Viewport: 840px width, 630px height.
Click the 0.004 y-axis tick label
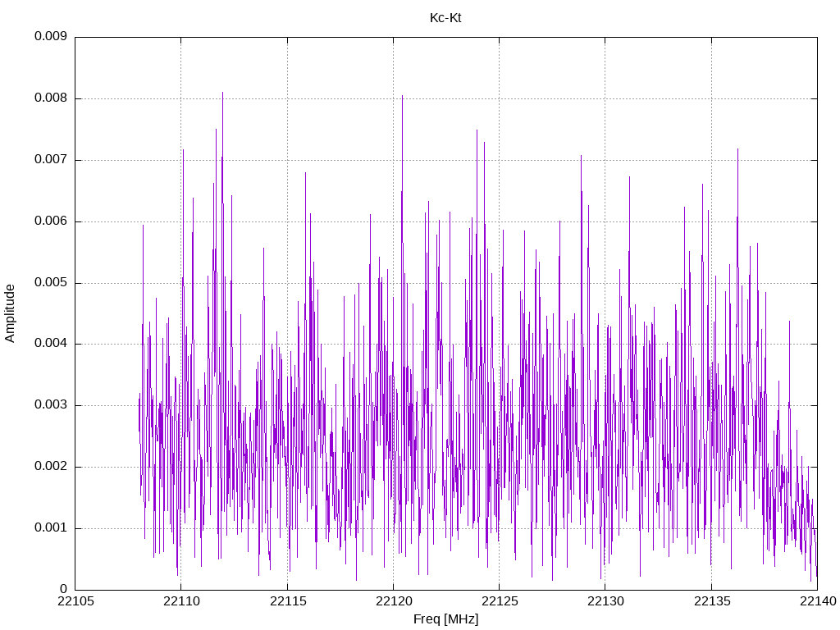pyautogui.click(x=51, y=344)
